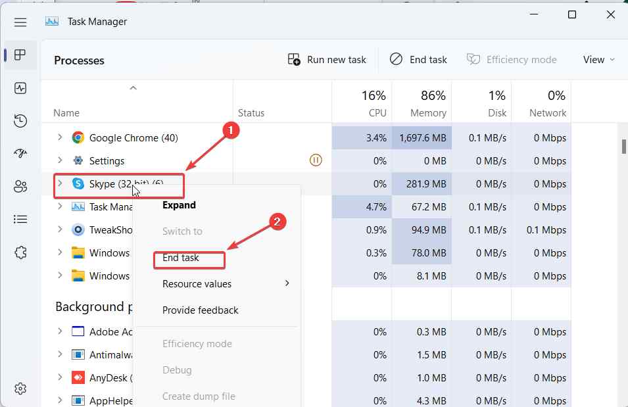
Task: Click the 1,697.6 MB memory cell
Action: [x=422, y=138]
